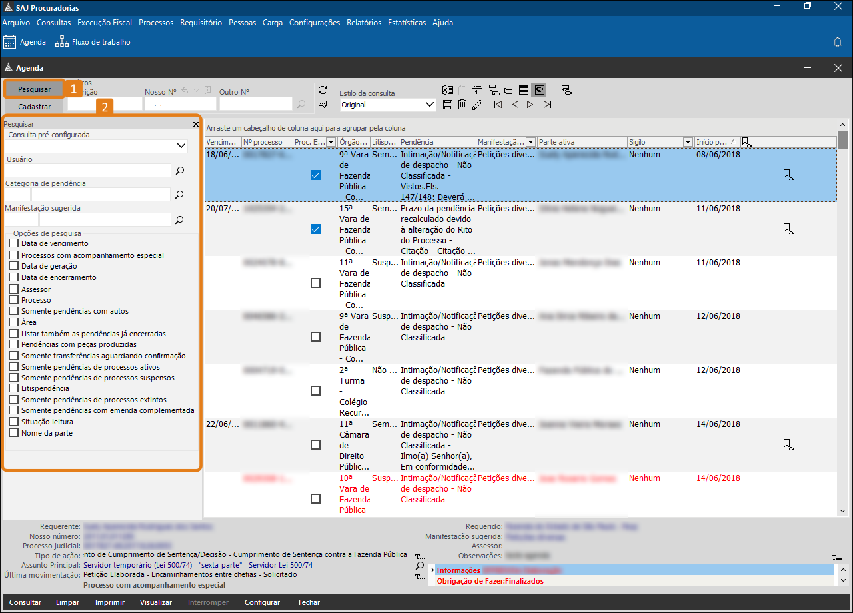The image size is (853, 613).
Task: Click bookmark icon in column header
Action: coord(746,142)
